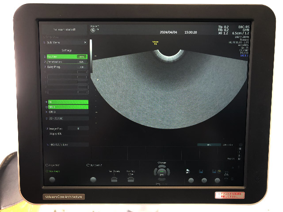Click the time 15:00:20
This screenshot has width=283, height=212.
[191, 32]
